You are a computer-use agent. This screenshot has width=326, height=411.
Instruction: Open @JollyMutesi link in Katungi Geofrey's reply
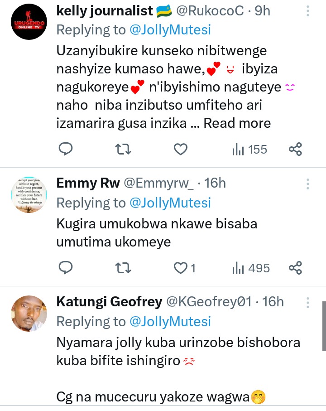tap(170, 321)
